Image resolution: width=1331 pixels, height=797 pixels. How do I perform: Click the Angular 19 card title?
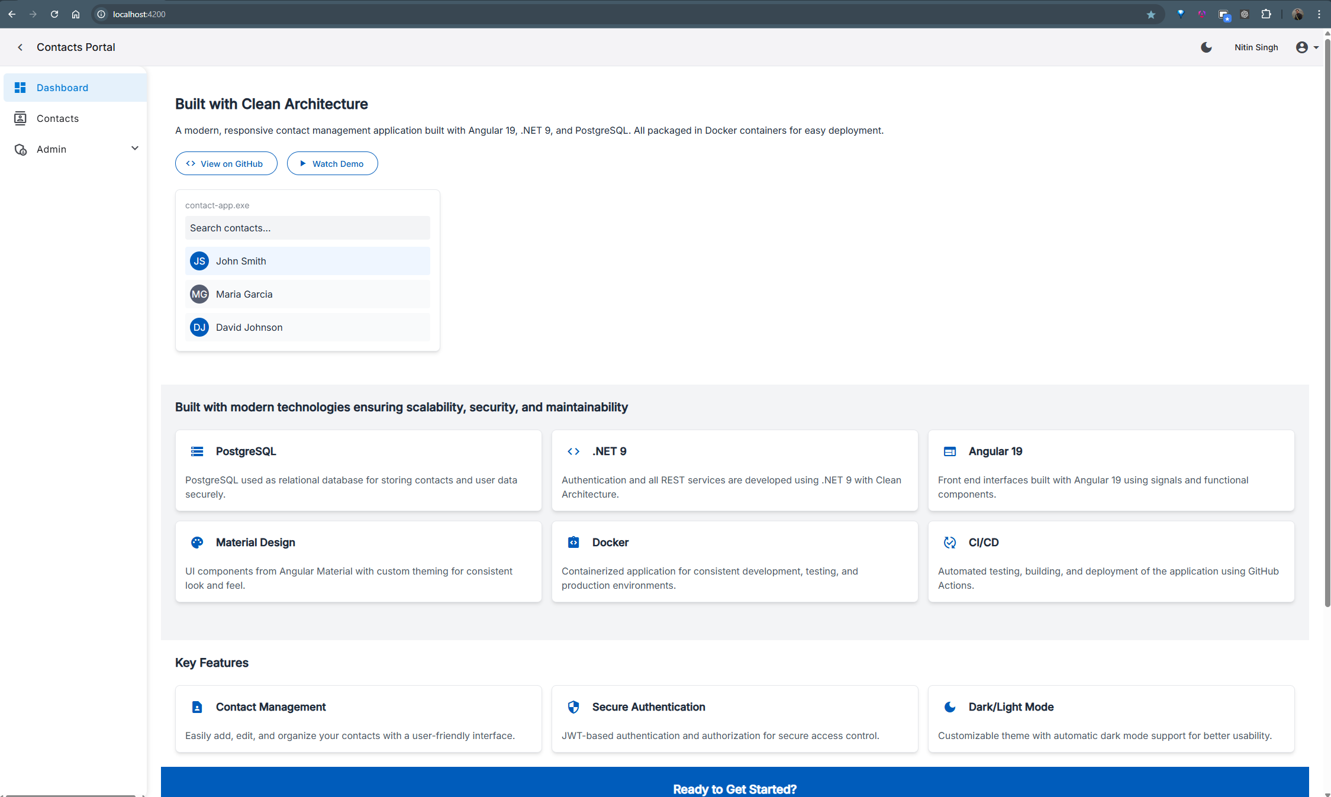[995, 451]
